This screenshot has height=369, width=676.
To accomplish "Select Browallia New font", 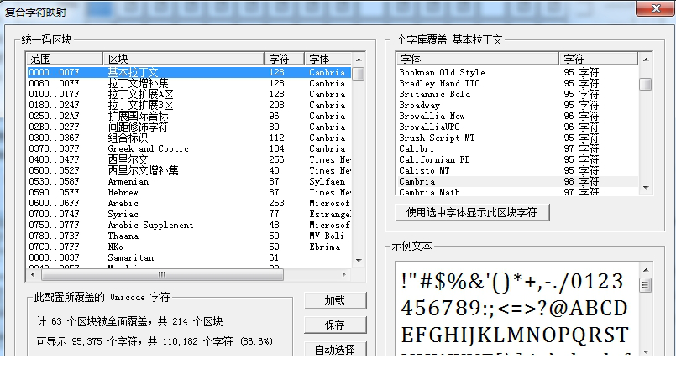I will [517, 116].
